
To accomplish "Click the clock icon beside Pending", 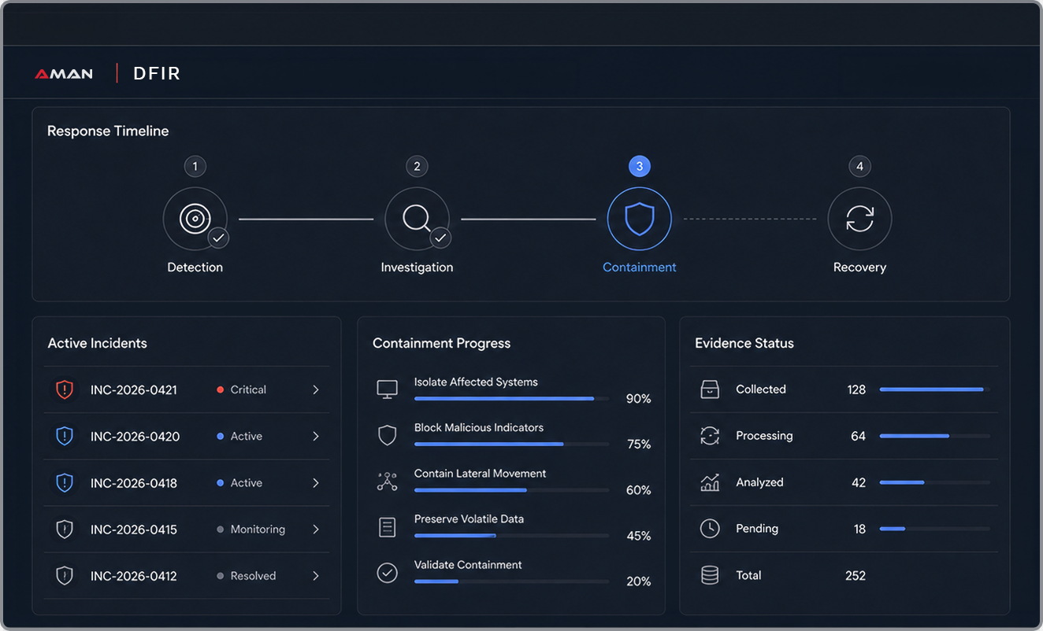I will click(x=710, y=529).
